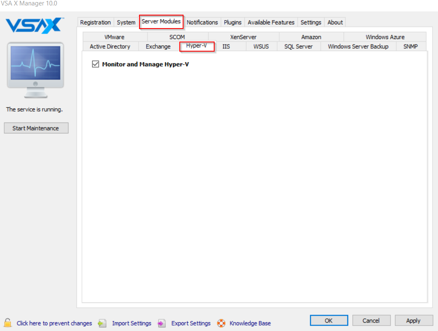
Task: Switch to the System tab
Action: click(126, 22)
